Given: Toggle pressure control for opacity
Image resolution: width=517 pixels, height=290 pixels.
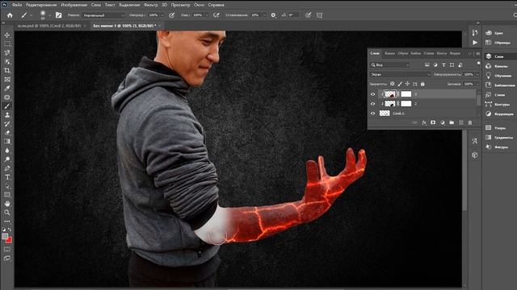Looking at the screenshot, I should pos(171,15).
